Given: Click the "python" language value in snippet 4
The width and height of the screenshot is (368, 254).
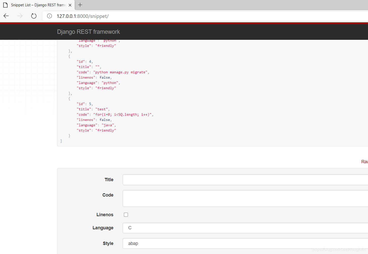Looking at the screenshot, I should click(x=110, y=83).
